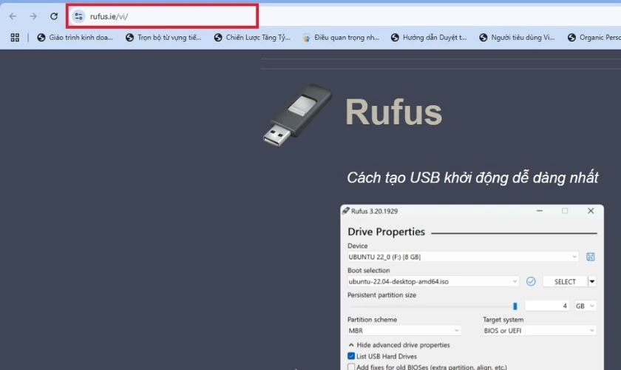Image resolution: width=621 pixels, height=370 pixels.
Task: Open bookmark 'Giáo trình kinh doa...'
Action: tap(75, 38)
